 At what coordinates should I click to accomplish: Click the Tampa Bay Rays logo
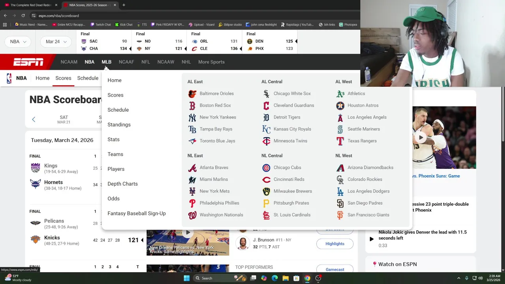click(192, 129)
